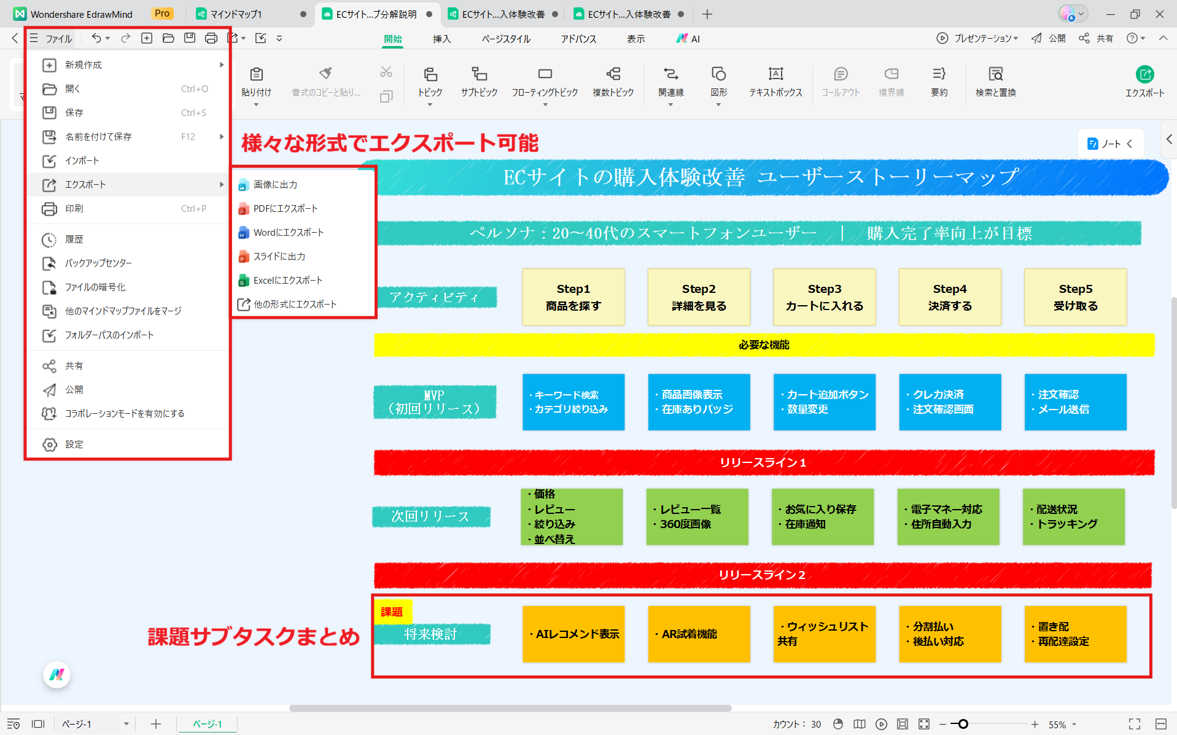Toggle the panel layout icon at bottom right
The image size is (1177, 735).
pyautogui.click(x=1160, y=724)
